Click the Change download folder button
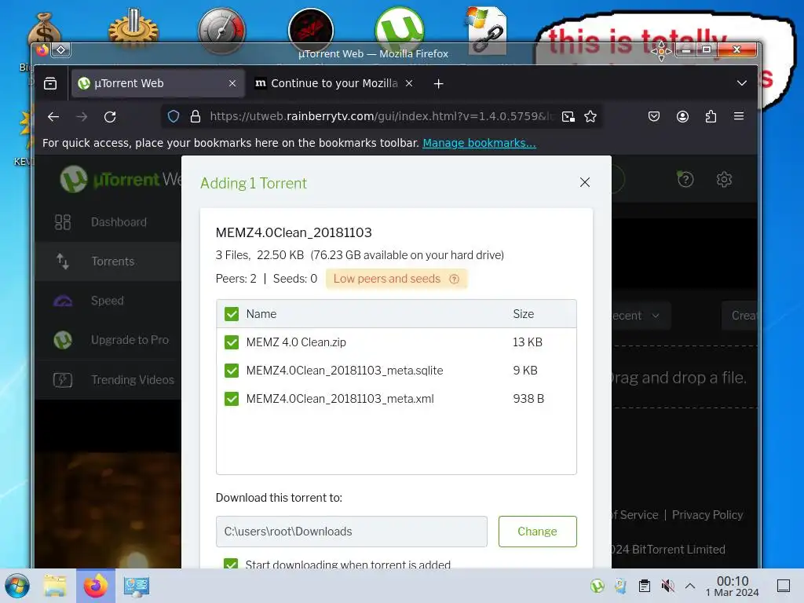The width and height of the screenshot is (804, 603). (x=537, y=532)
